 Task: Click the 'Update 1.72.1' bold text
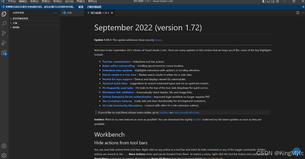click(x=103, y=40)
